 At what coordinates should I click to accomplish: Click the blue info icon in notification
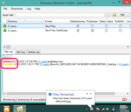coord(50,94)
